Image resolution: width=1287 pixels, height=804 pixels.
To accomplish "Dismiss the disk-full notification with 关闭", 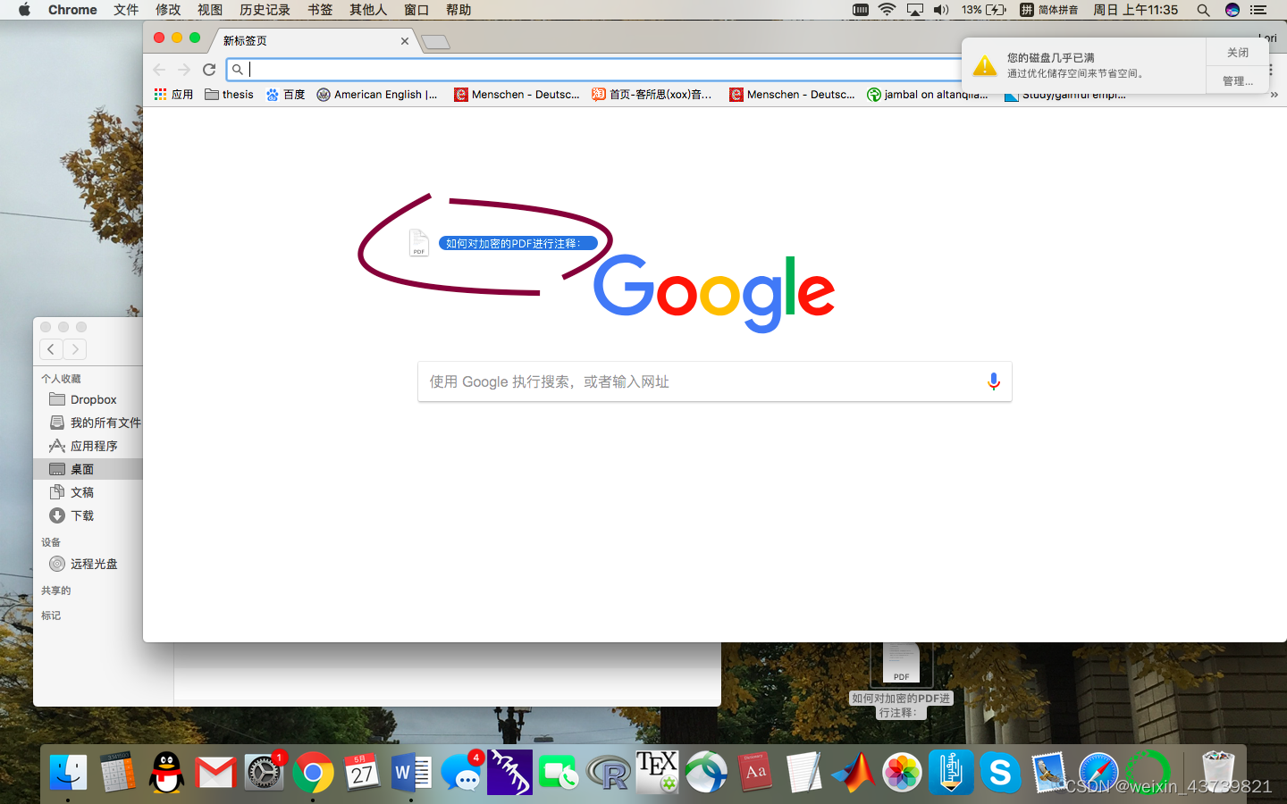I will pyautogui.click(x=1238, y=53).
